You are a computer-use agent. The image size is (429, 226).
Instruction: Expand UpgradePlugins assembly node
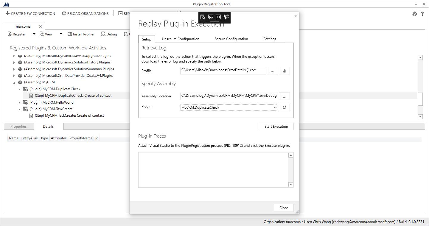click(14, 56)
